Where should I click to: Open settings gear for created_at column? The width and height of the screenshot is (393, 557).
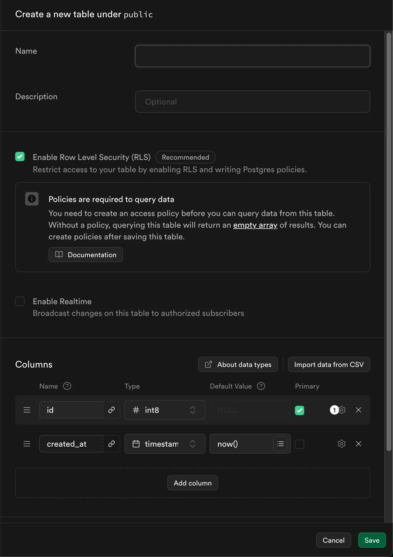341,444
